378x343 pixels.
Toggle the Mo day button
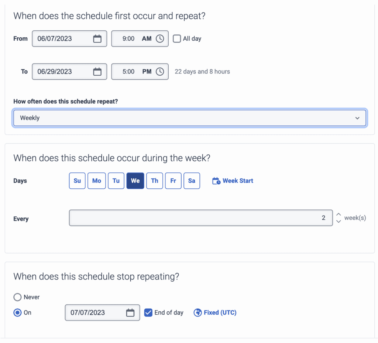point(97,181)
